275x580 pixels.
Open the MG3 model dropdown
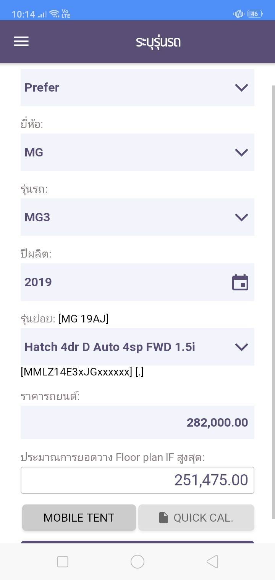click(137, 217)
